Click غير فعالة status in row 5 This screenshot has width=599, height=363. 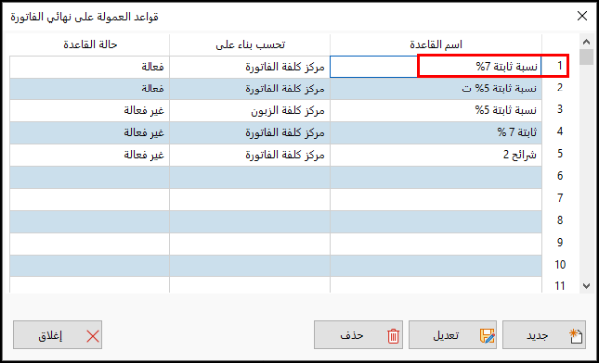(x=90, y=155)
